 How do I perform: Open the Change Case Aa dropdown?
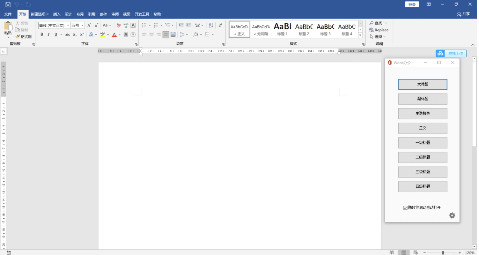(x=107, y=25)
